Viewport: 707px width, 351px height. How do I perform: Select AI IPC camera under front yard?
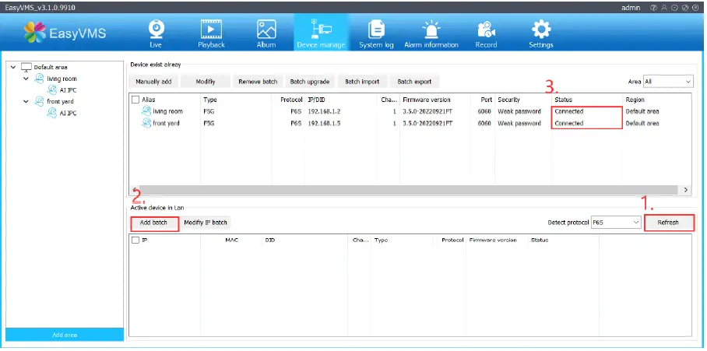68,113
